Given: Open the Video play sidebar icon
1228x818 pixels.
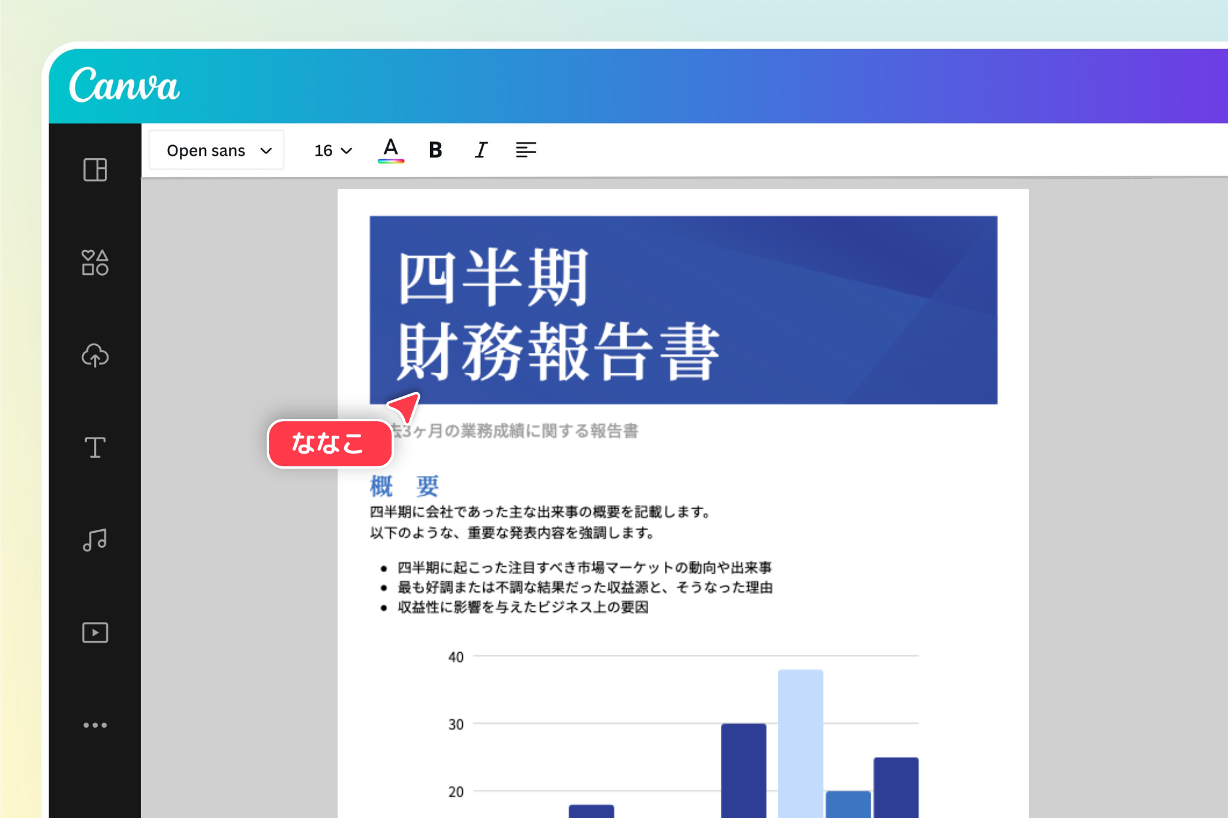Looking at the screenshot, I should click(x=95, y=632).
